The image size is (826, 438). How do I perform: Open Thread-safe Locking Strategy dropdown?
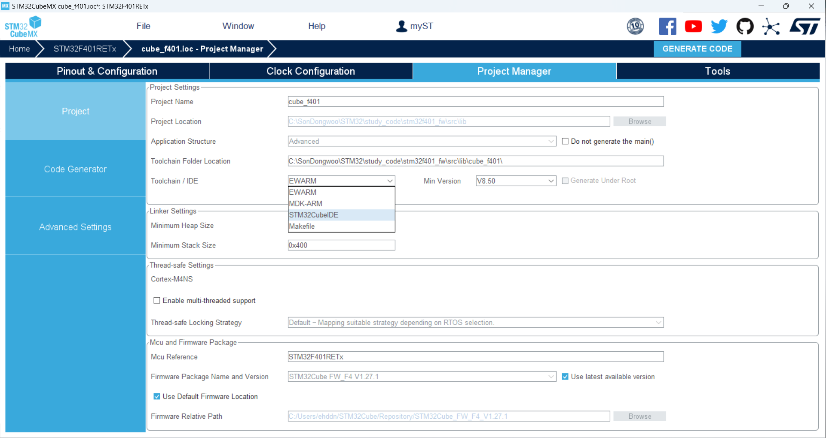pyautogui.click(x=476, y=323)
